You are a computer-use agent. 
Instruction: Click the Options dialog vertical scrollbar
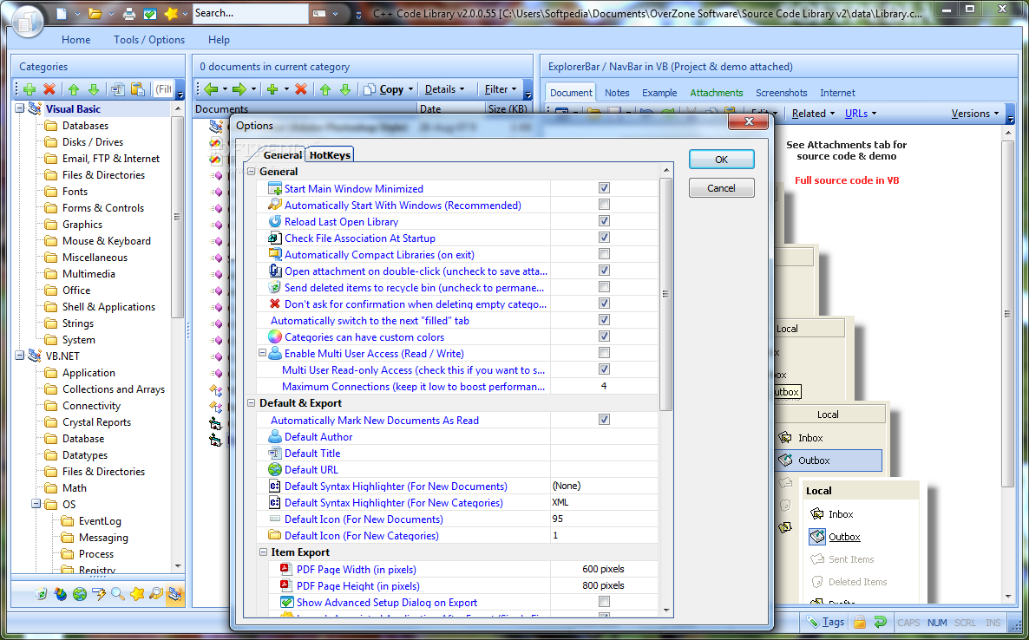coord(666,389)
